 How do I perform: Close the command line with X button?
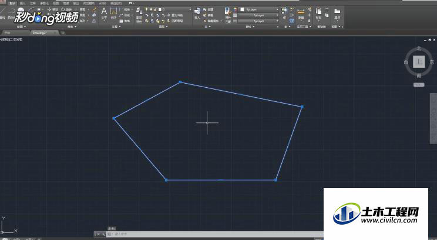pyautogui.click(x=98, y=234)
